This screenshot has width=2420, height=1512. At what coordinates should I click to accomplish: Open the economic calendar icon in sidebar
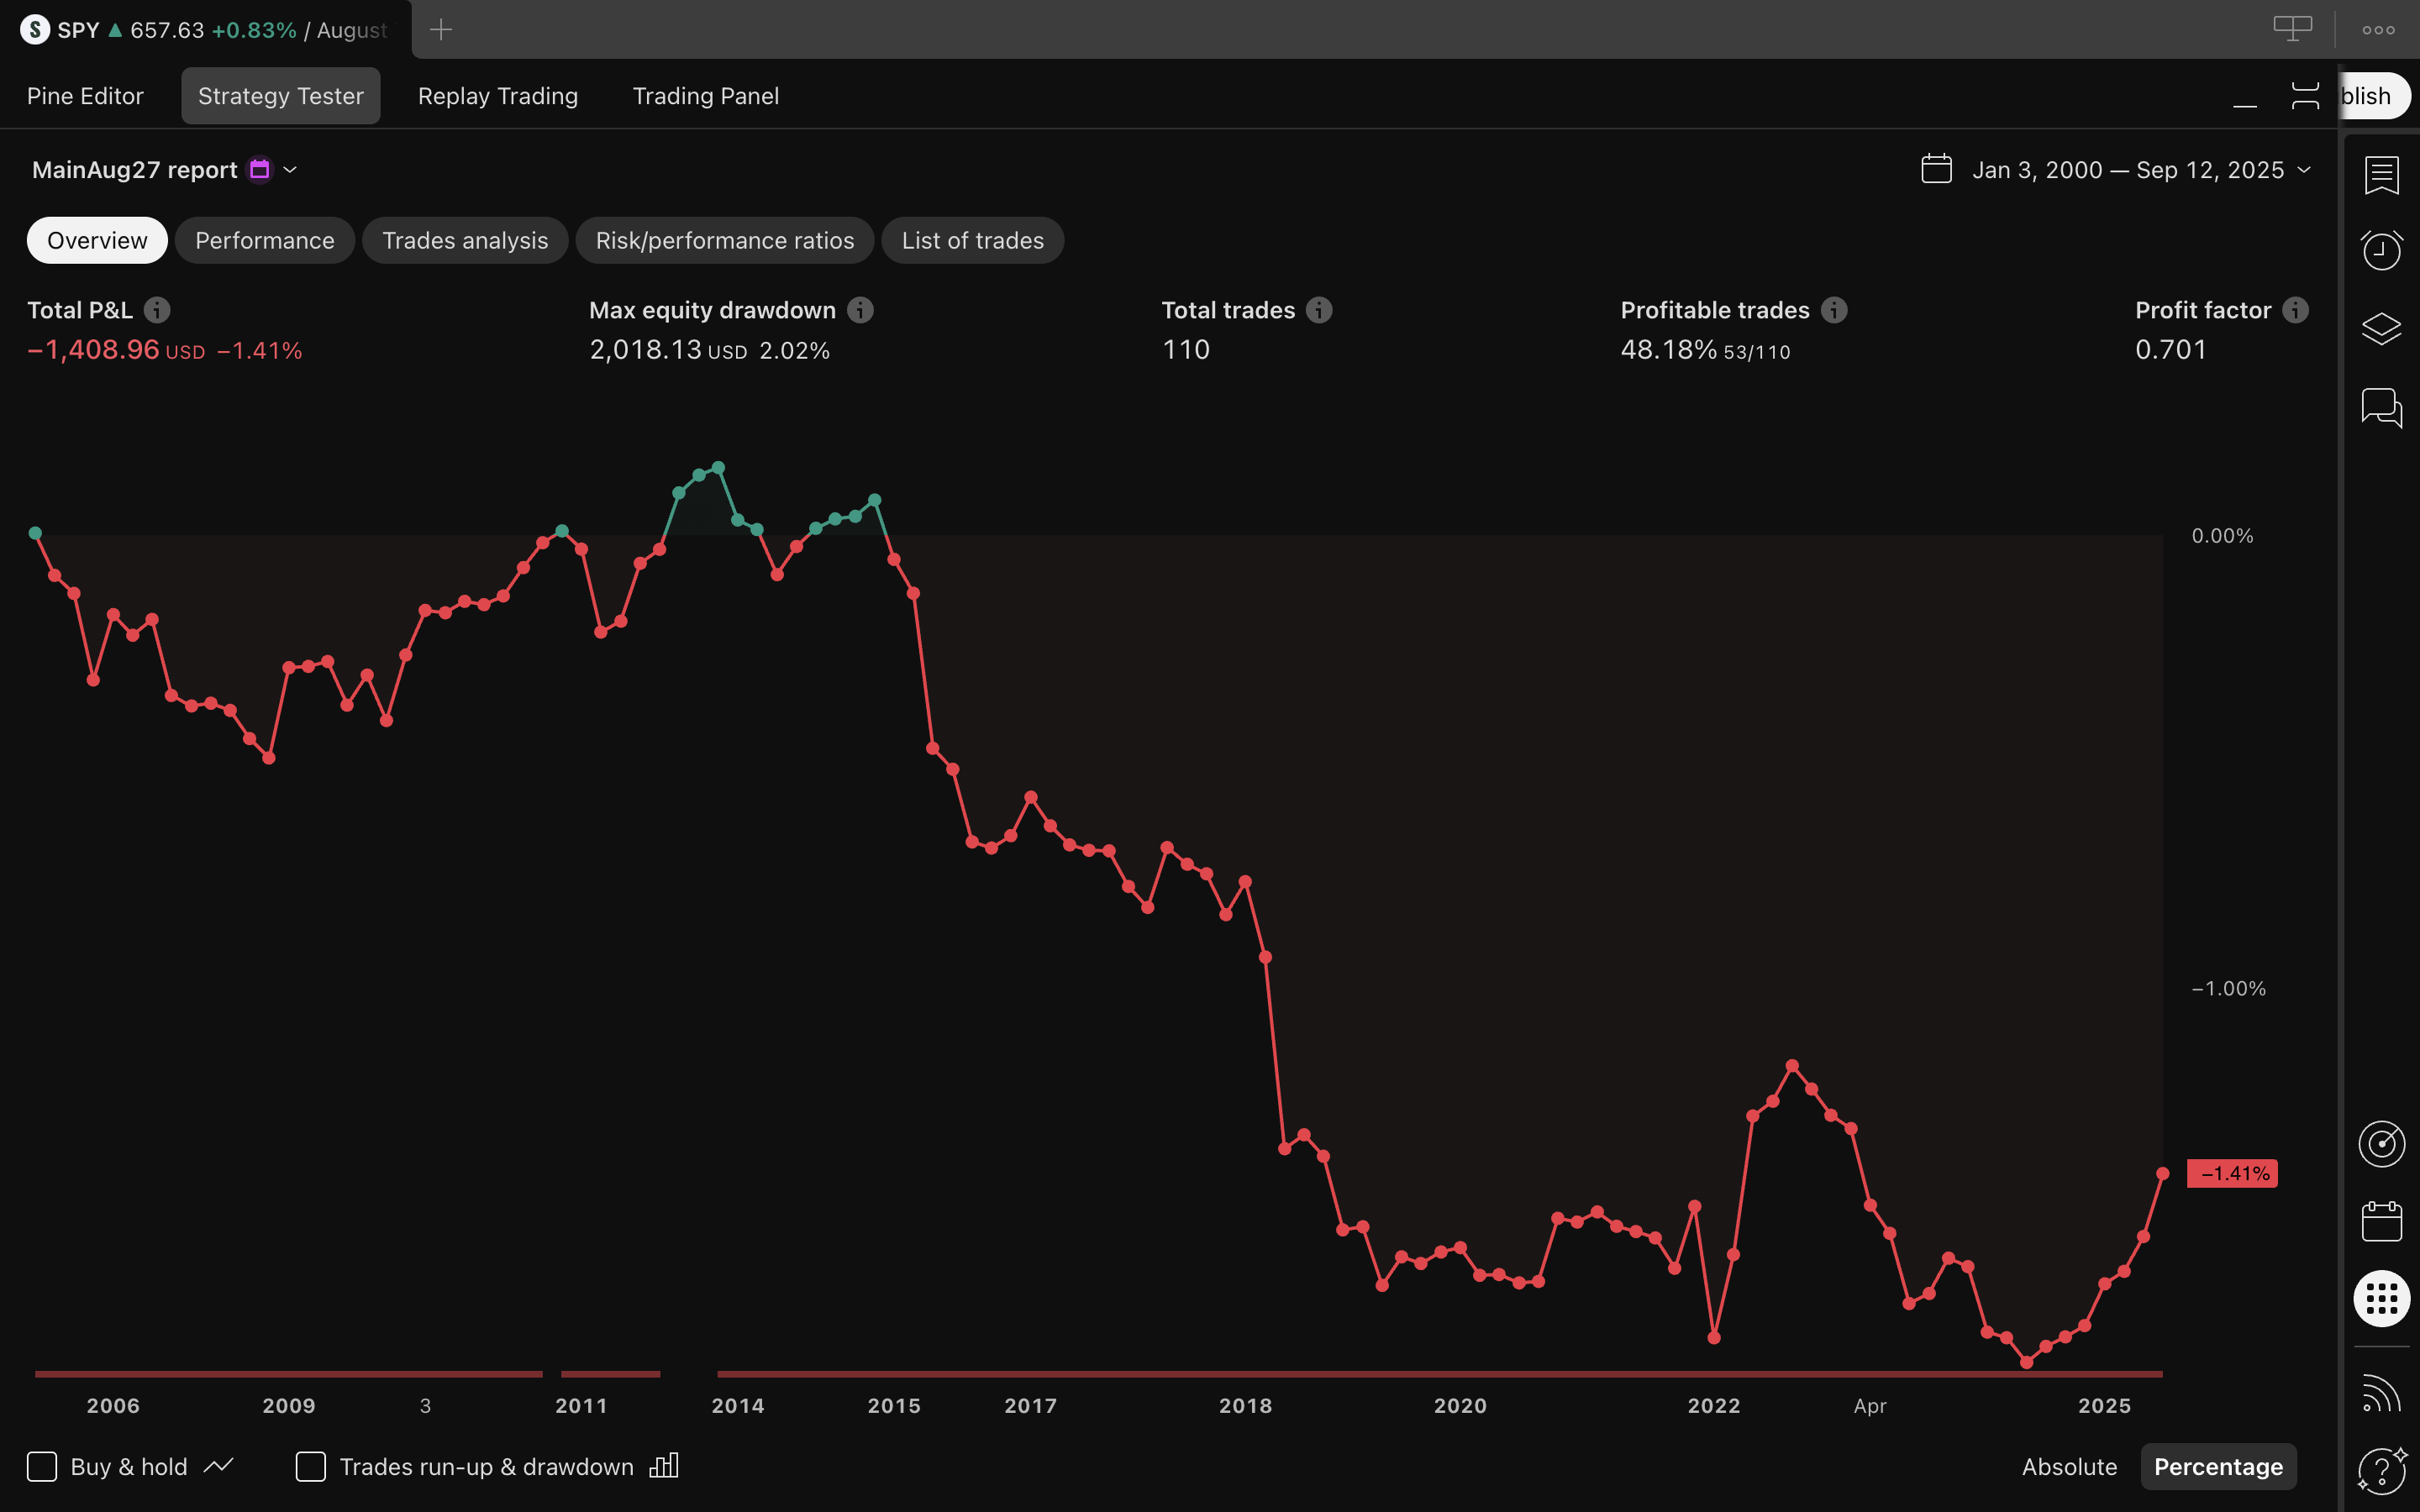coord(2381,1221)
